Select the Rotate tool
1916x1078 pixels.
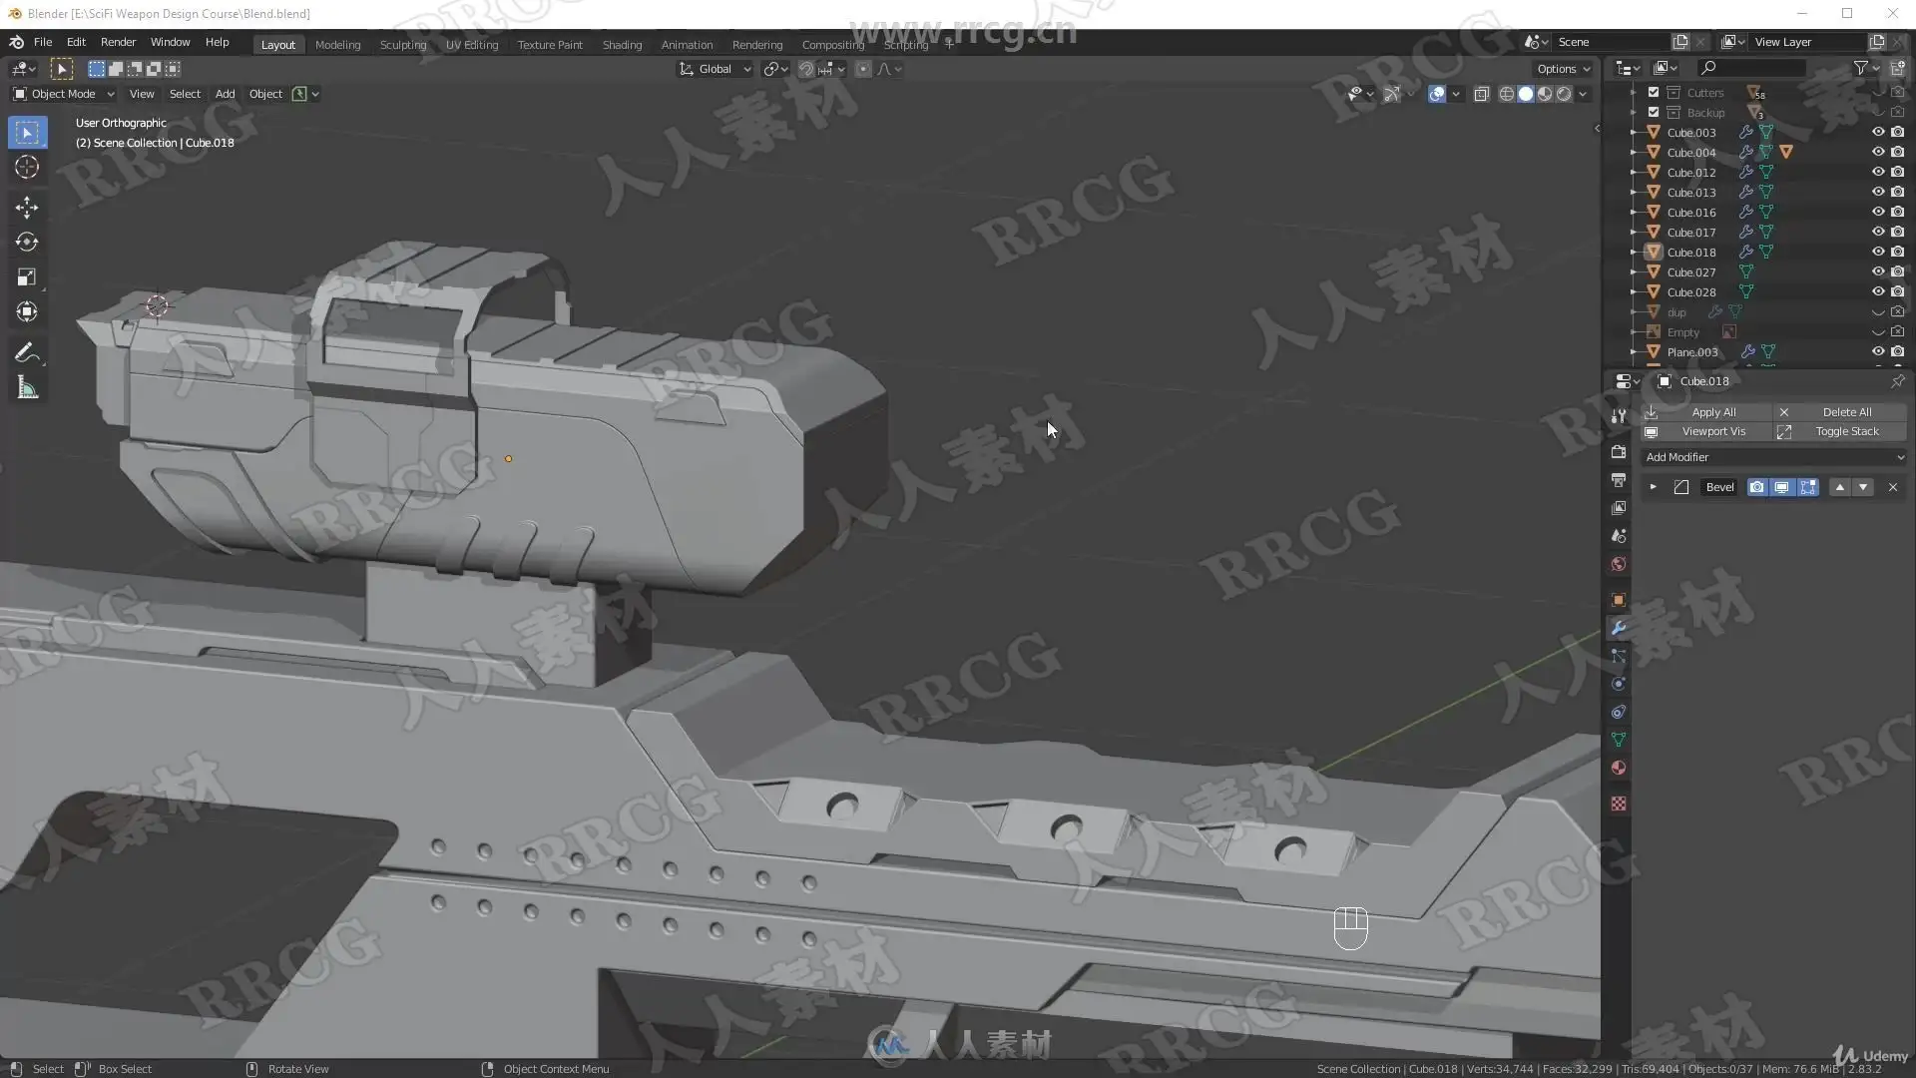point(27,243)
